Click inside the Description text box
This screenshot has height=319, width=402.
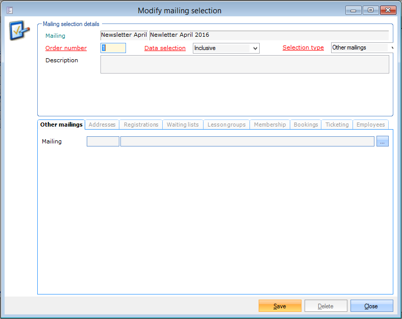(244, 64)
